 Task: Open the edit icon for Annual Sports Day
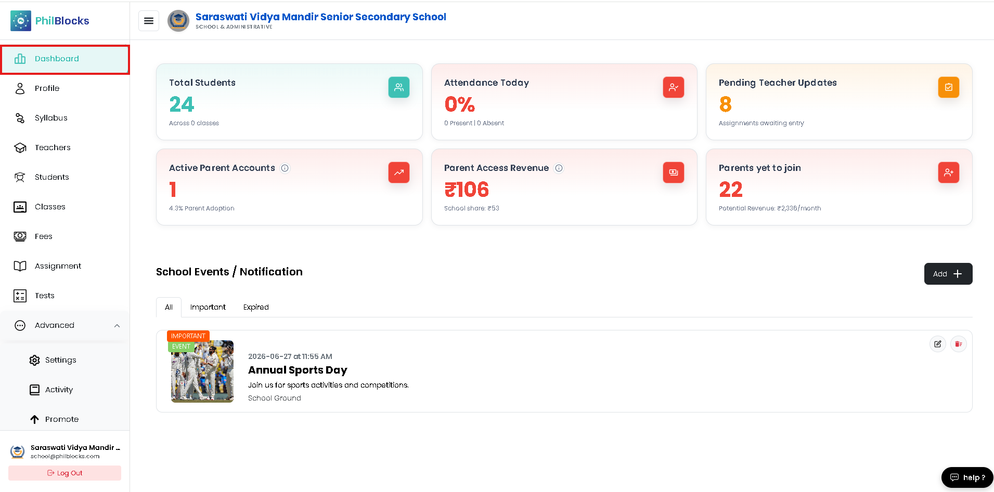point(937,344)
